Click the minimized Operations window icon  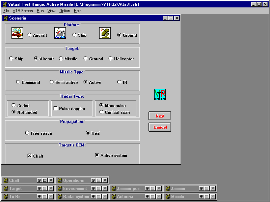pyautogui.click(x=60, y=180)
